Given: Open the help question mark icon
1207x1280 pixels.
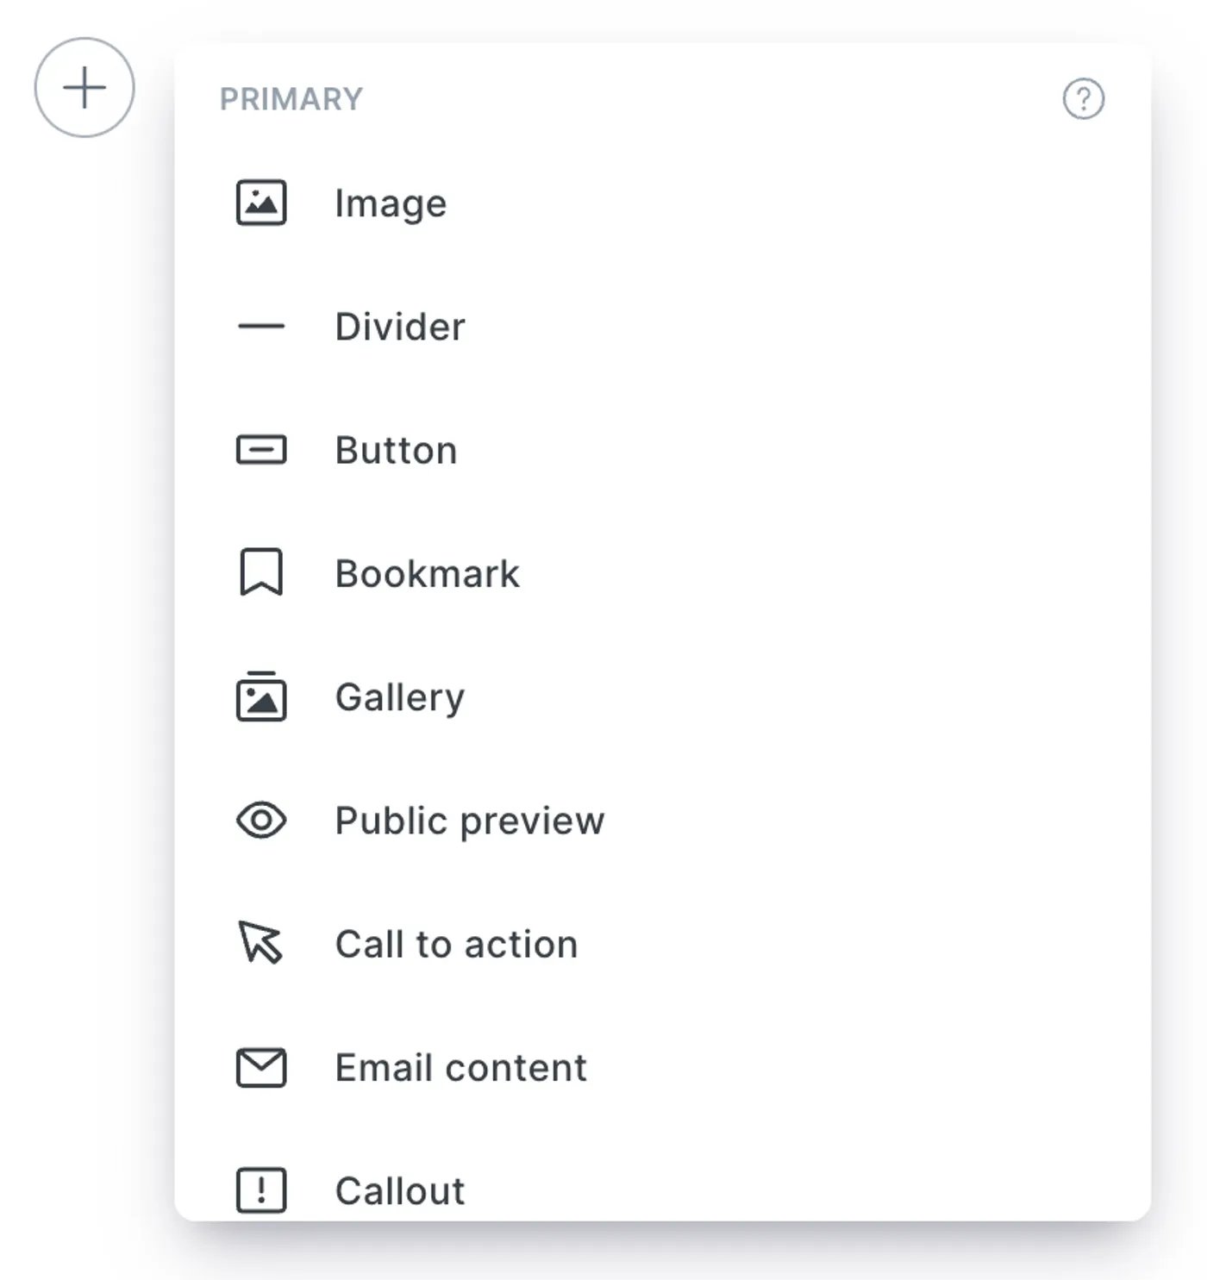Looking at the screenshot, I should point(1083,99).
